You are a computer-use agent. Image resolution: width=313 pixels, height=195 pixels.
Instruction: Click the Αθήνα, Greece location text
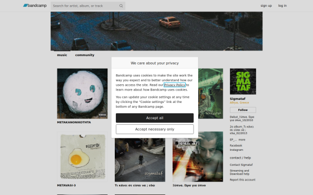point(239,102)
